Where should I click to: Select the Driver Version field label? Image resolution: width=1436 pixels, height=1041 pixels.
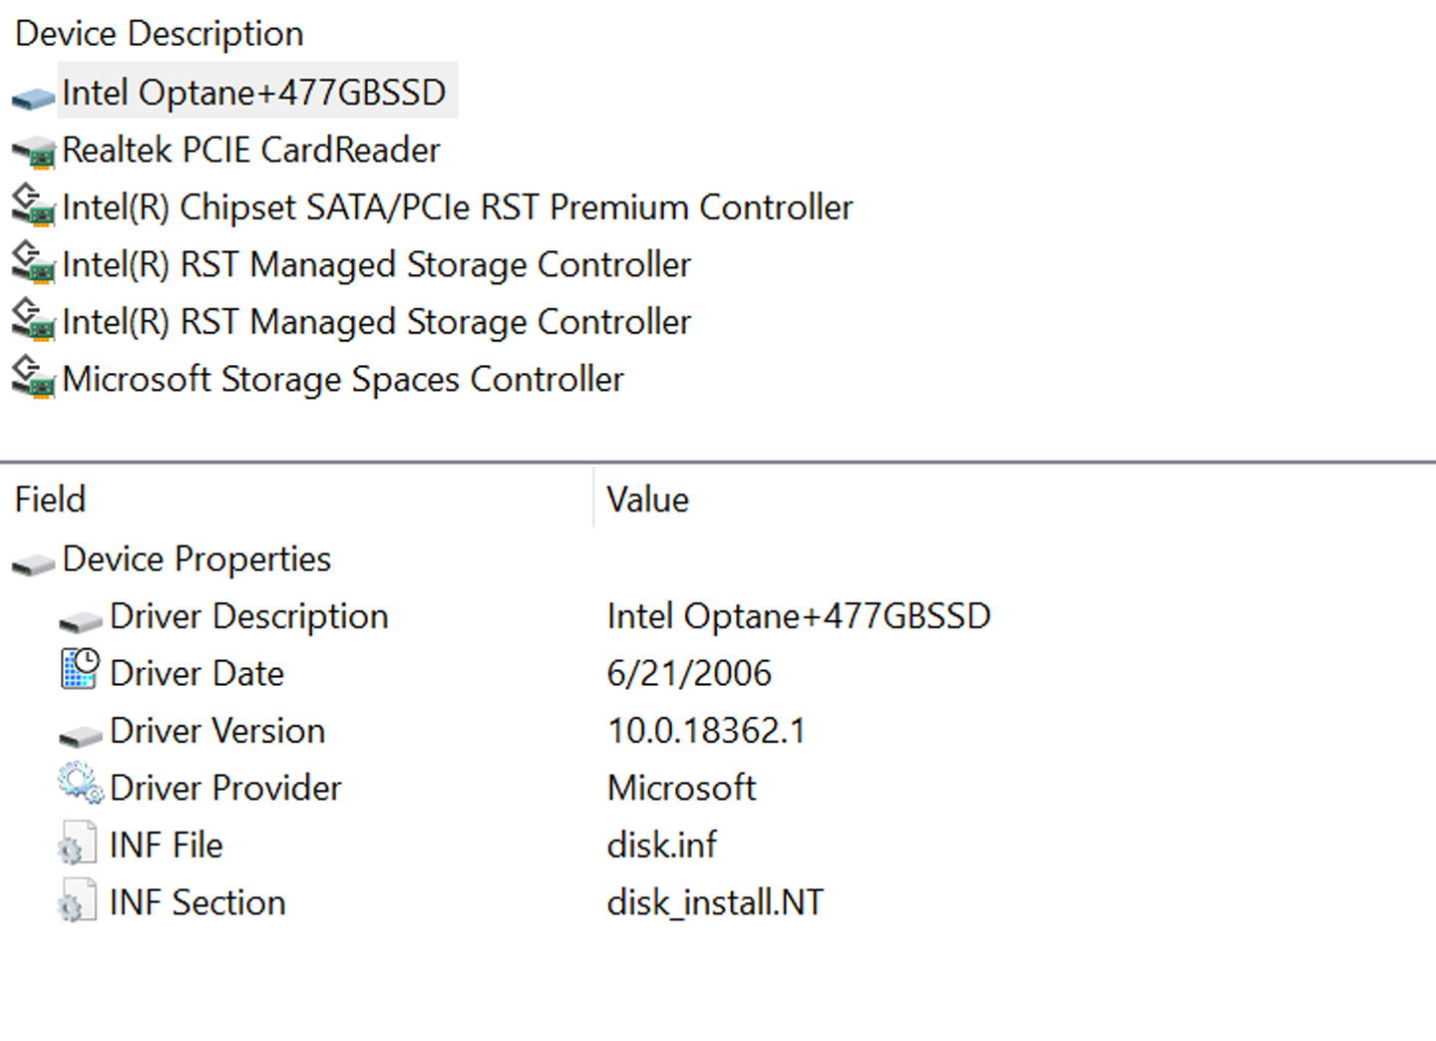216,731
